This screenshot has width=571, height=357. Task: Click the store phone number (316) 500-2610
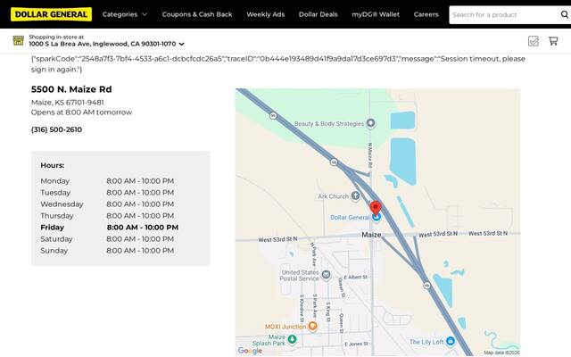point(56,129)
